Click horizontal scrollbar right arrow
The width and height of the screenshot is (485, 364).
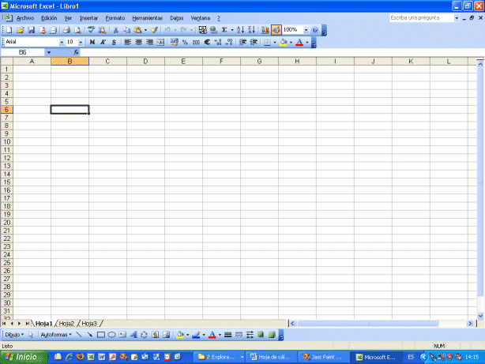point(470,324)
